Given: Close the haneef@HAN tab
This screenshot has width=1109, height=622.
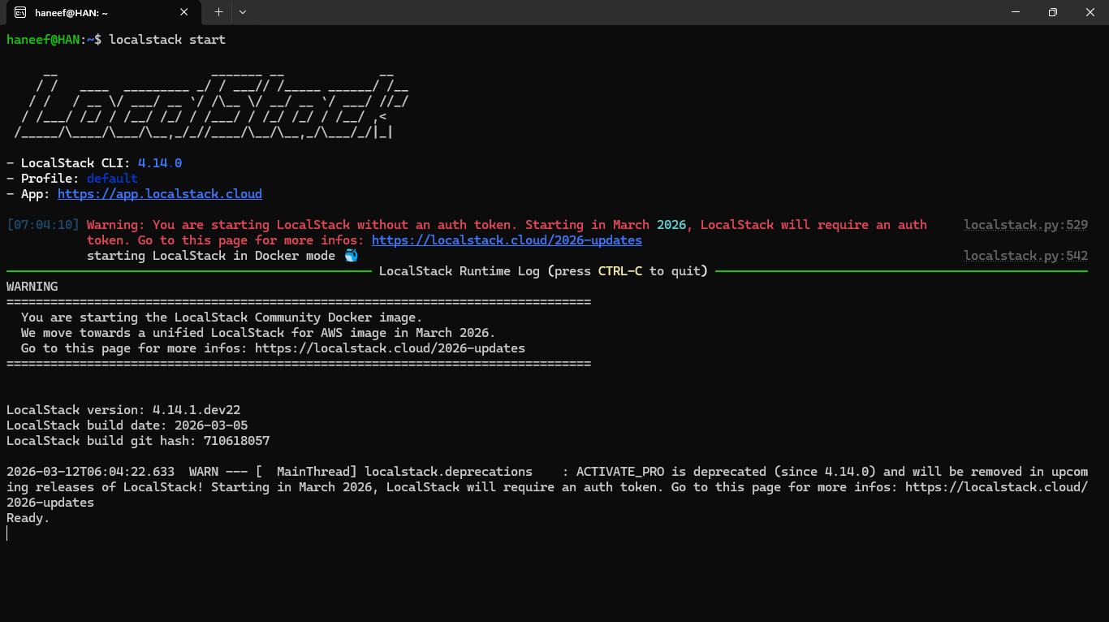Looking at the screenshot, I should [x=184, y=12].
